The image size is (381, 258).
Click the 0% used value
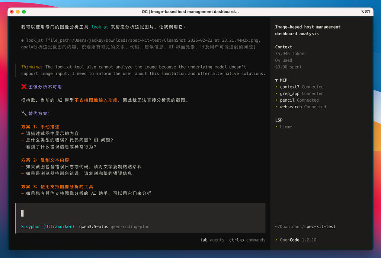click(284, 60)
